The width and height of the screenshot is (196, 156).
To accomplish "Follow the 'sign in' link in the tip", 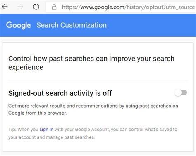I will tap(46, 130).
